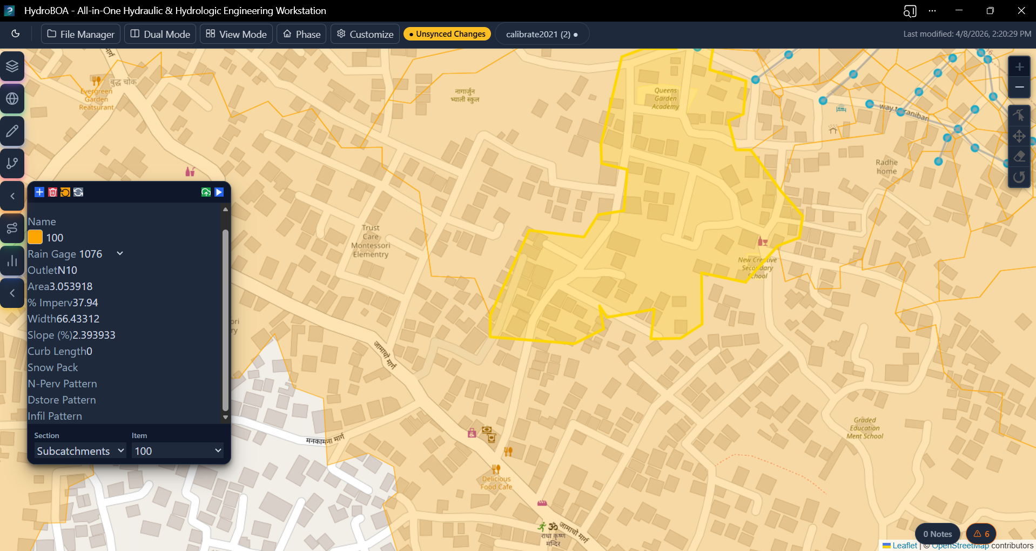Click the blue plus add icon
This screenshot has height=551, width=1036.
(39, 192)
